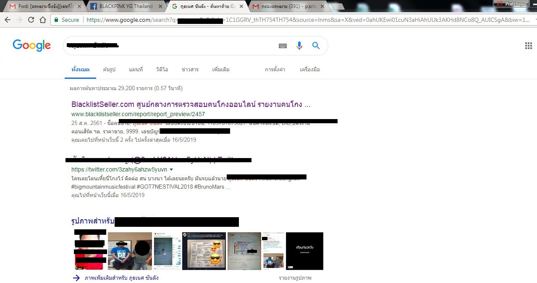Reload the current page

pyautogui.click(x=31, y=20)
